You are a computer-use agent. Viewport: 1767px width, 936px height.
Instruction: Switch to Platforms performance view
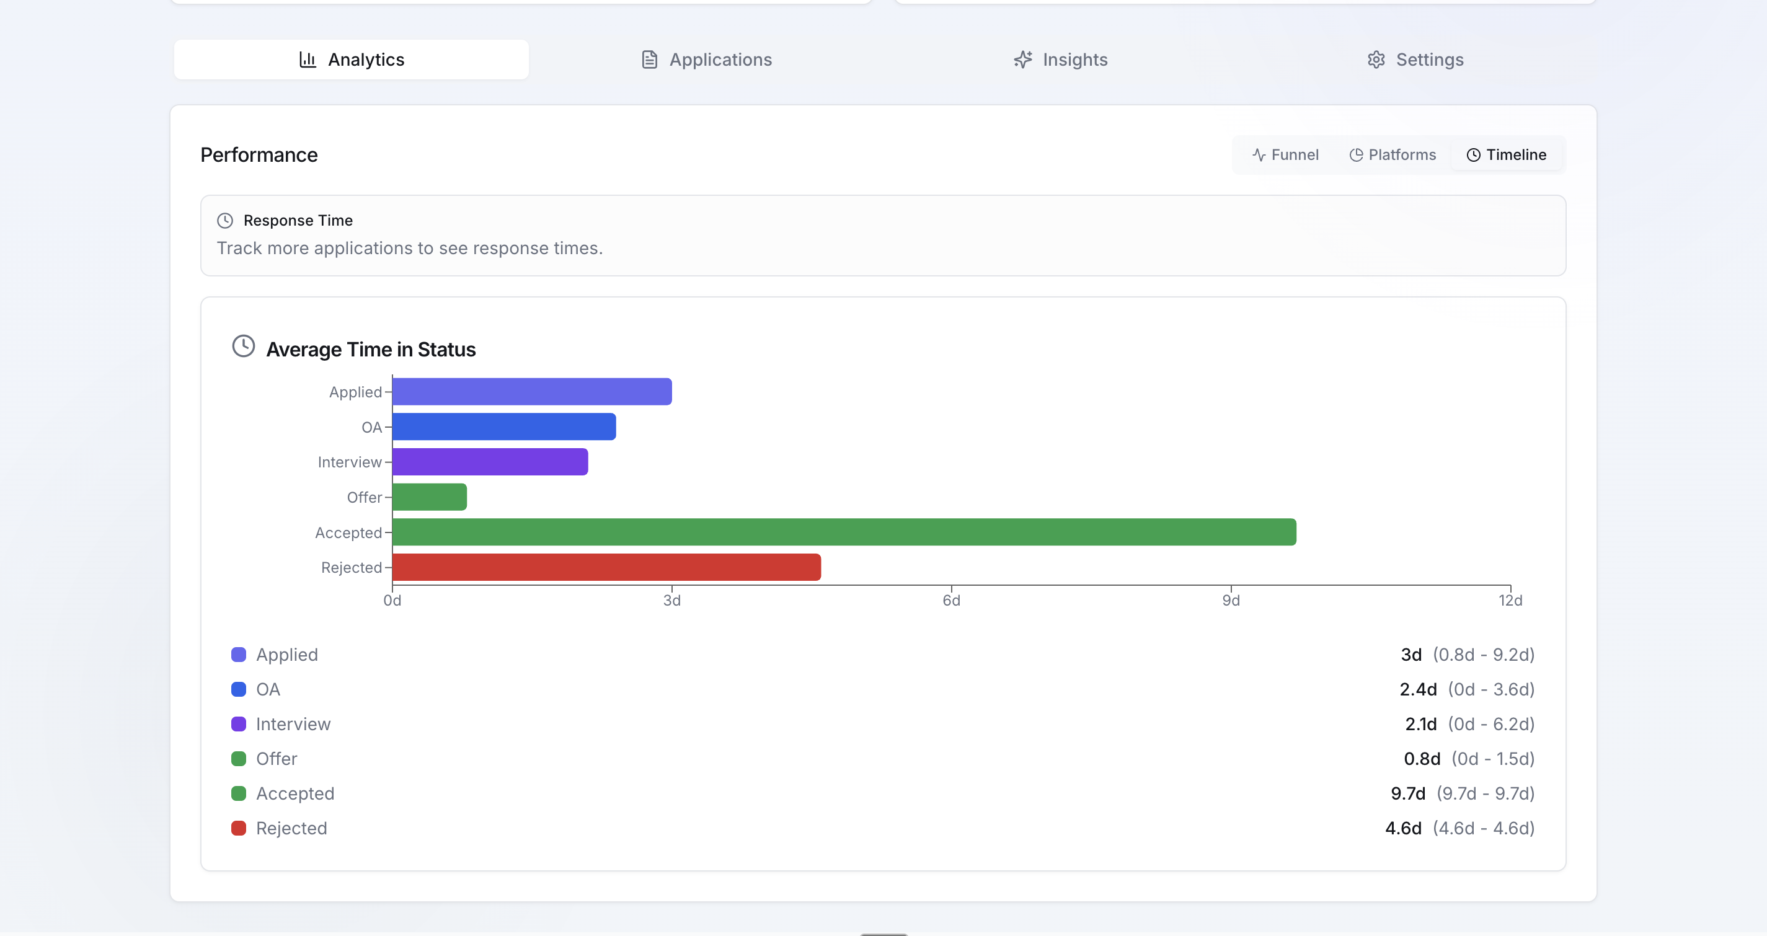(x=1393, y=155)
